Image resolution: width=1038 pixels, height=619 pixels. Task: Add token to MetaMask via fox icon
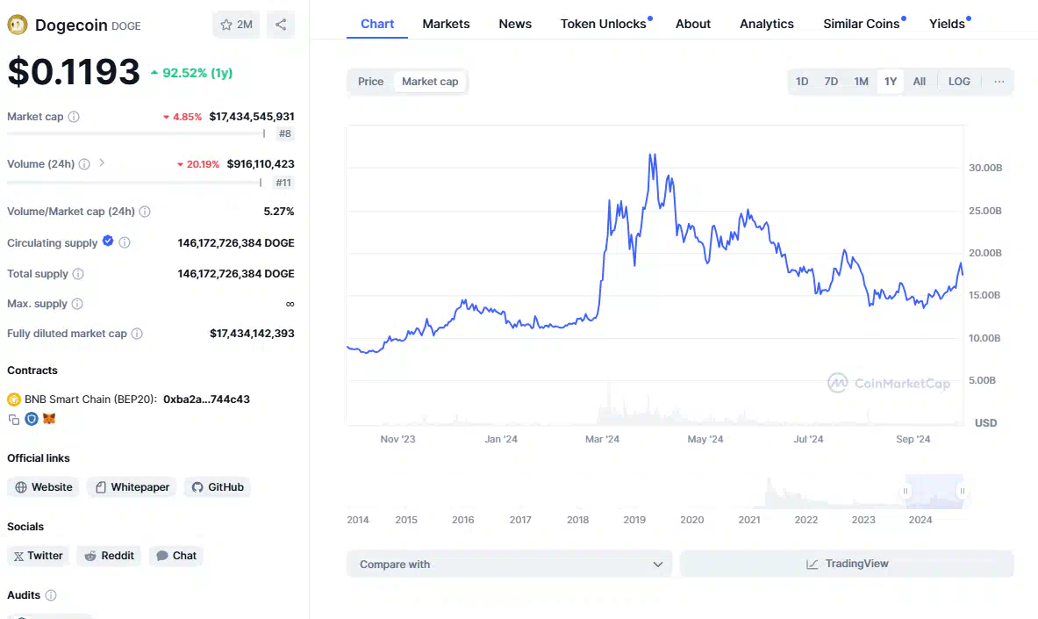click(49, 419)
